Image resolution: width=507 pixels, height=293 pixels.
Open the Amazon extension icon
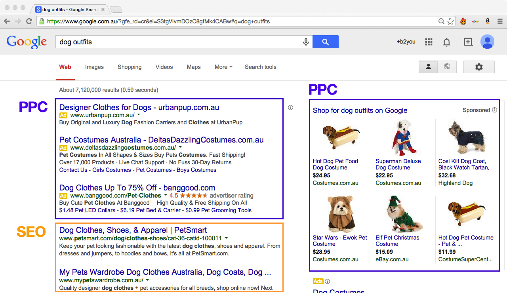(488, 21)
